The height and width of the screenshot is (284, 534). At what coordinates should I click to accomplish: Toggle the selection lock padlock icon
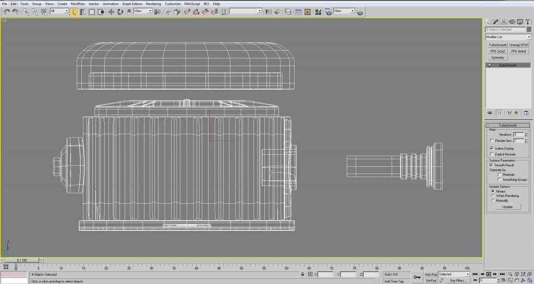click(x=302, y=274)
